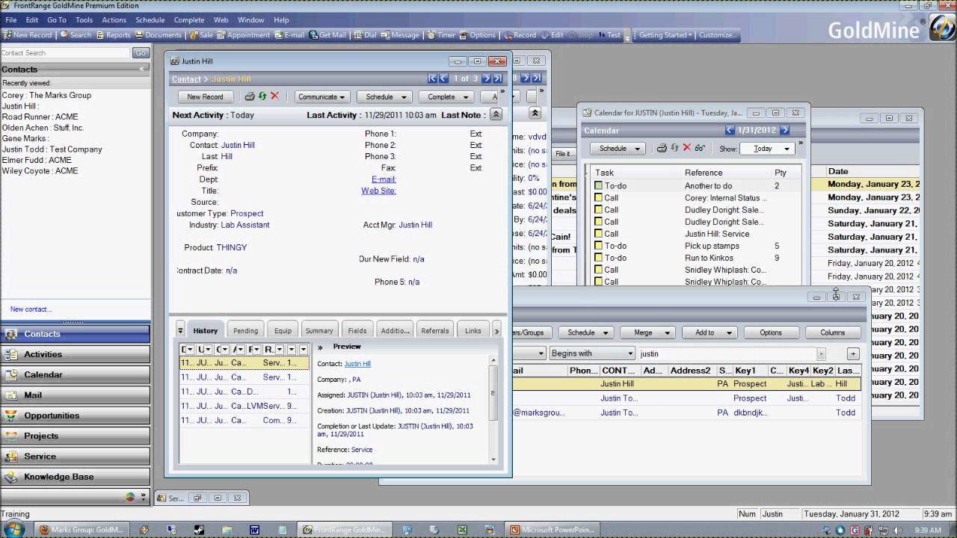This screenshot has width=957, height=538.
Task: Click the E-mail link in contact record
Action: tap(384, 179)
